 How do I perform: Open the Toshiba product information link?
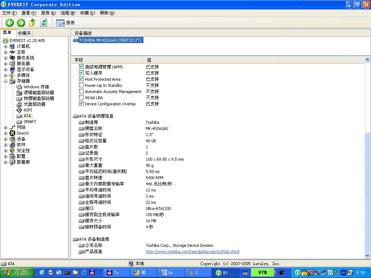(x=192, y=252)
